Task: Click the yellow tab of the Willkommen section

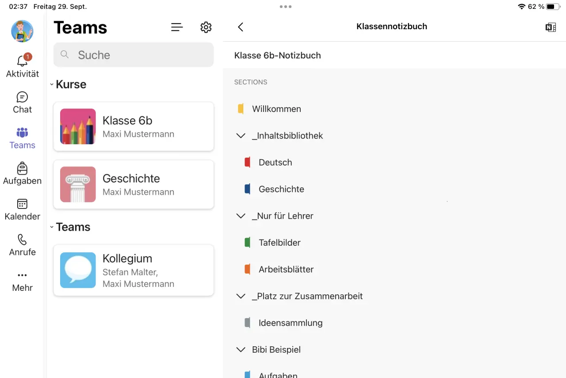Action: tap(241, 108)
